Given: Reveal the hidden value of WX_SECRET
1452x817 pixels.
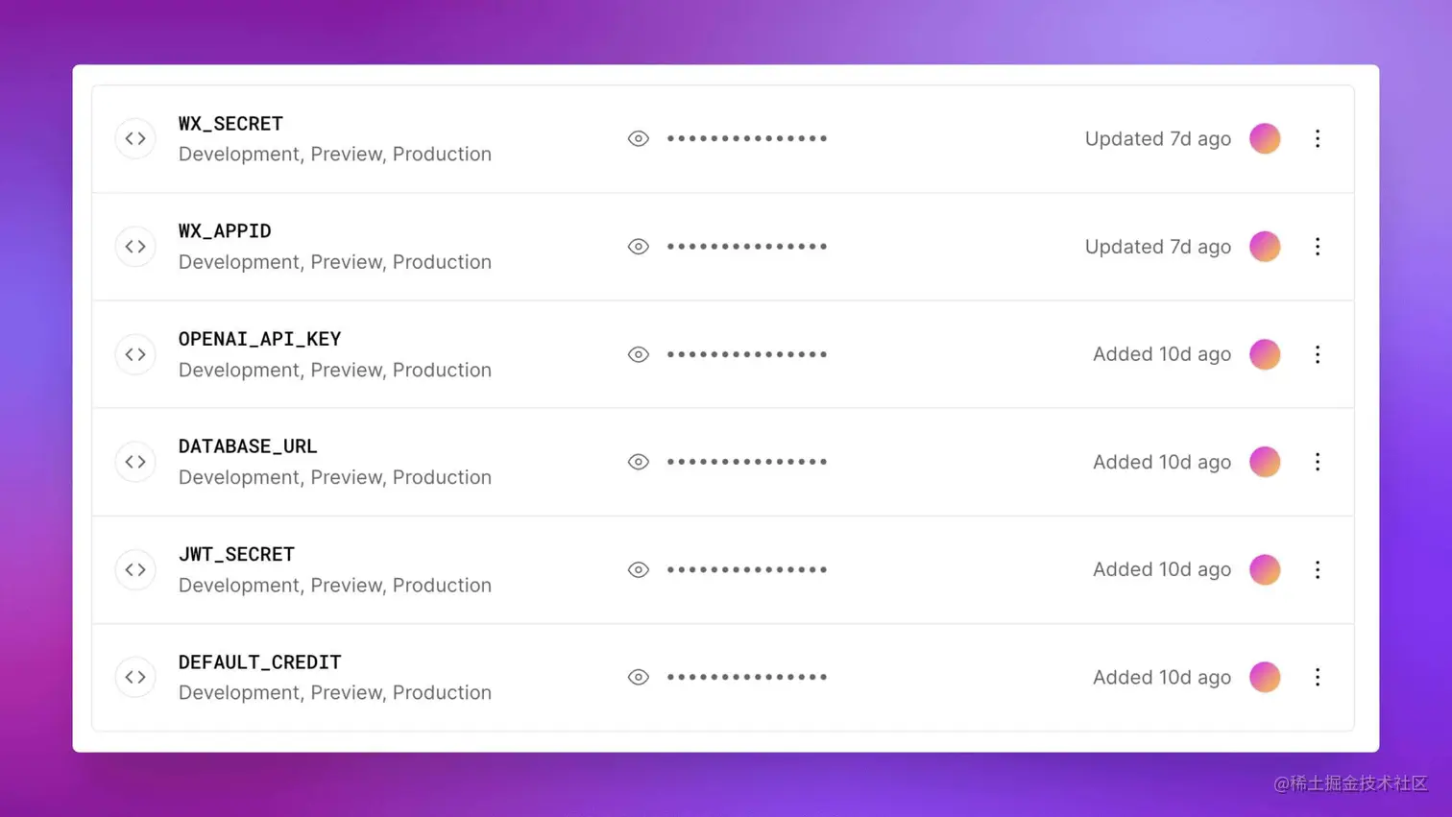Looking at the screenshot, I should [638, 138].
